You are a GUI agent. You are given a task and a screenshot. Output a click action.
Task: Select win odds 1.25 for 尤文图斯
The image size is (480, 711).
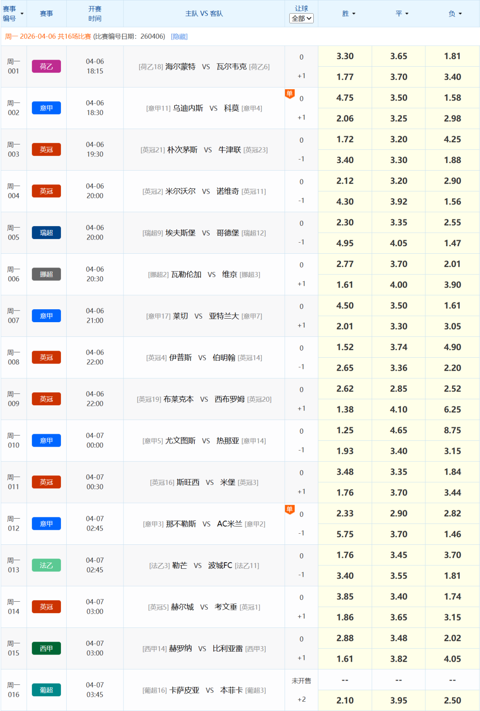pos(345,430)
